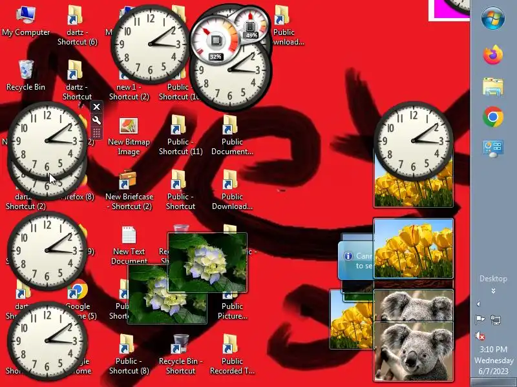Image resolution: width=517 pixels, height=387 pixels.
Task: Click the large tulips slideshow gadget picture
Action: (414, 248)
